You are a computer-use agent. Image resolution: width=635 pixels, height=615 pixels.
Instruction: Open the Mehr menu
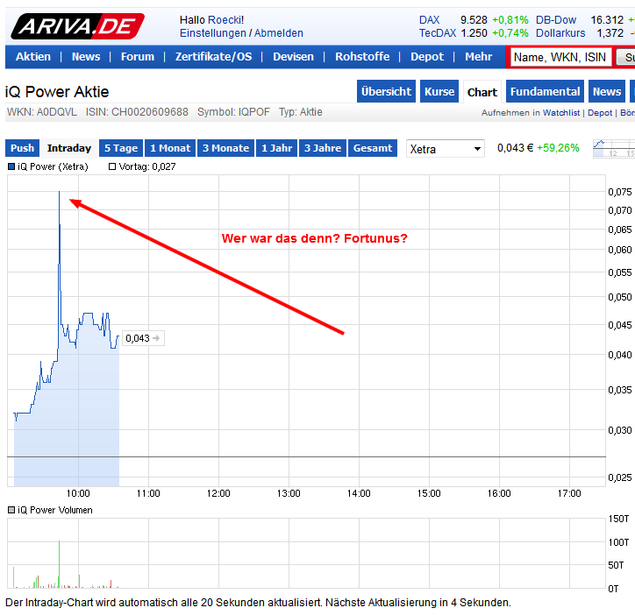pyautogui.click(x=478, y=57)
